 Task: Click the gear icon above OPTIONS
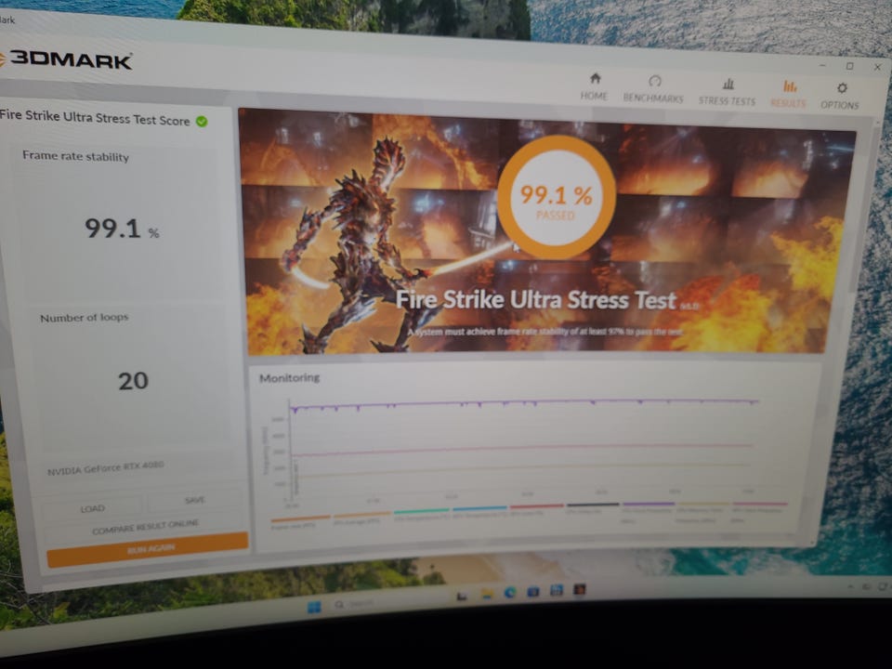842,87
